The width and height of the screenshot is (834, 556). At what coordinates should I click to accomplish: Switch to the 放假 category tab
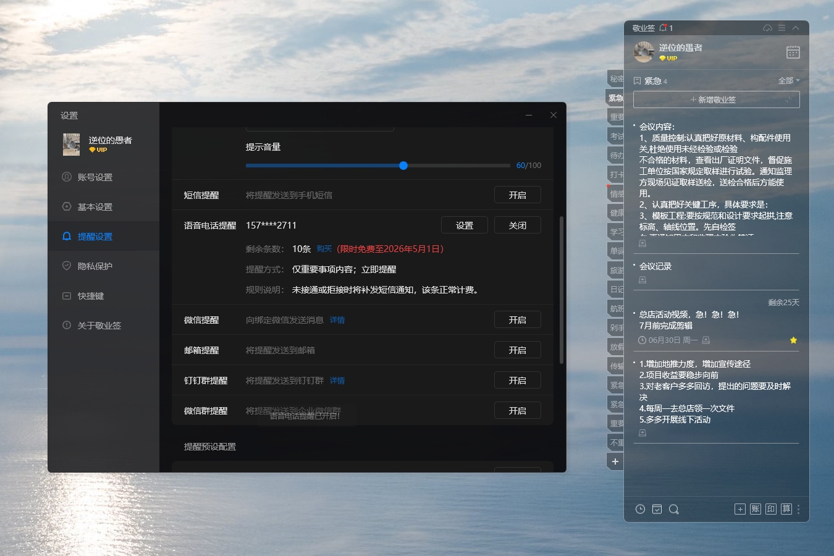pos(616,347)
